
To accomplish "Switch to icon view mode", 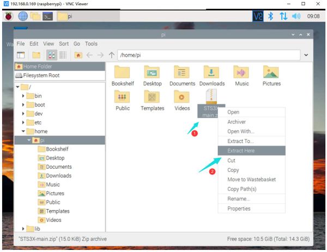I will tap(52, 55).
